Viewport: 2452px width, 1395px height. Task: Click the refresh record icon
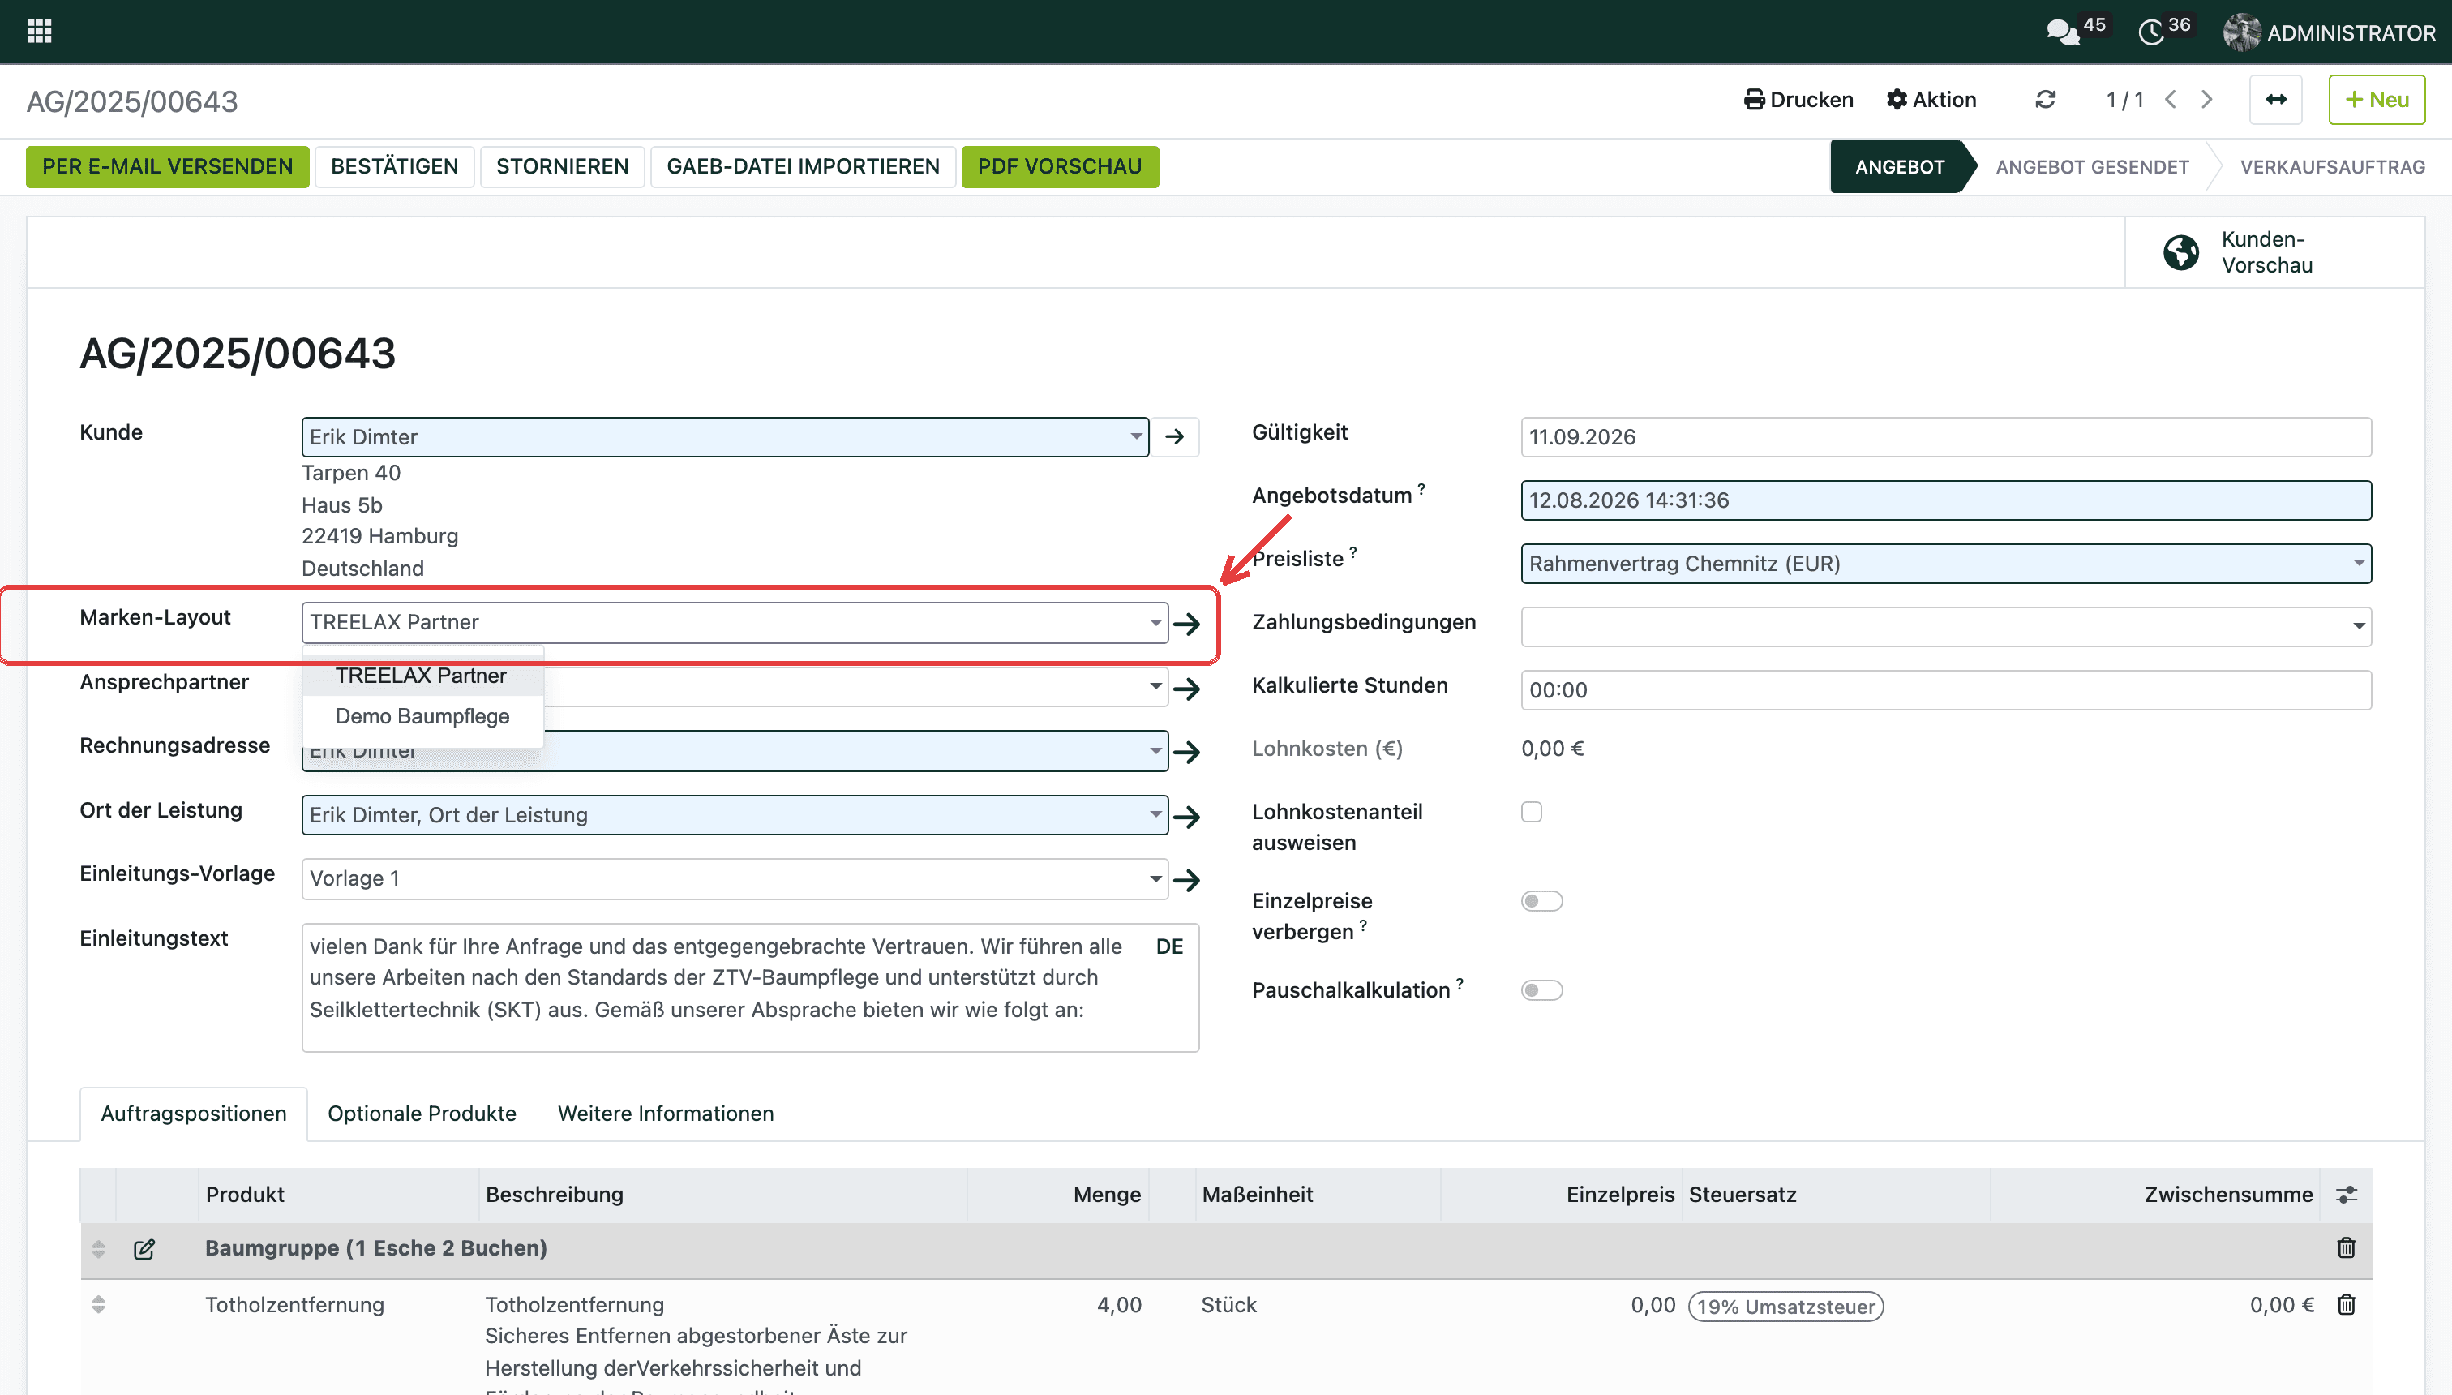tap(2045, 100)
